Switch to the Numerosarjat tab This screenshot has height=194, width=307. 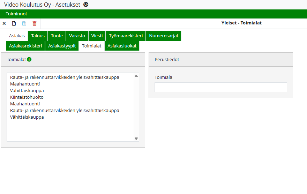[164, 36]
